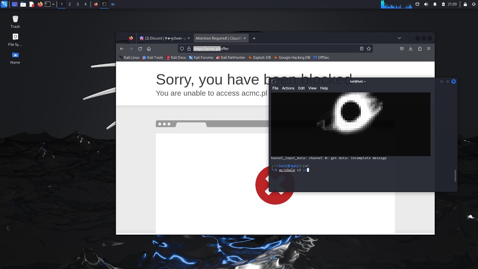Open the Kali applications menu
The image size is (478, 269).
point(4,4)
